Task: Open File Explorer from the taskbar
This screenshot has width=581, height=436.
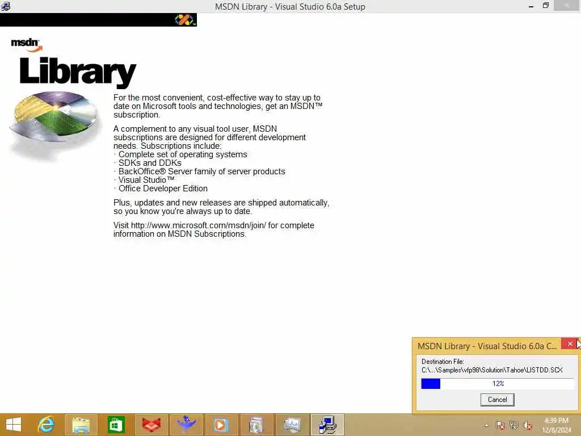Action: click(x=81, y=425)
